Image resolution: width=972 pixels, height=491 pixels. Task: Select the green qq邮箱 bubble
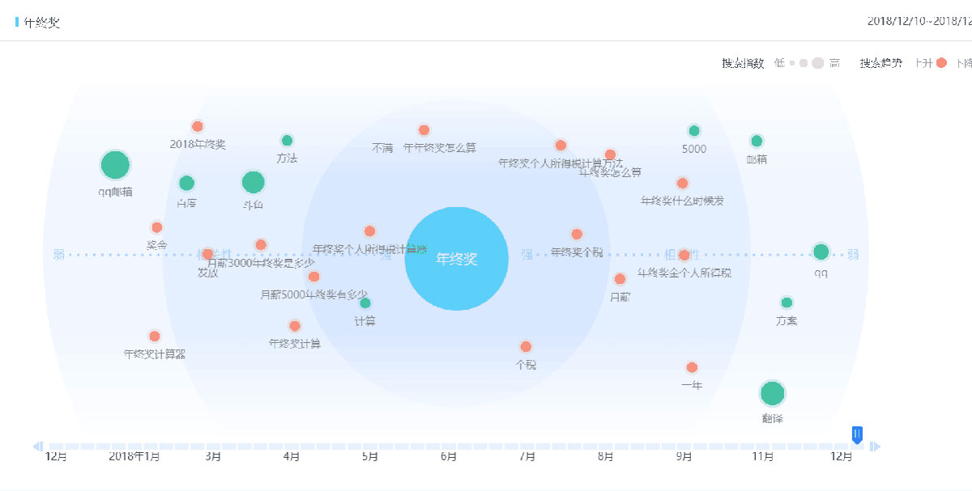click(115, 164)
